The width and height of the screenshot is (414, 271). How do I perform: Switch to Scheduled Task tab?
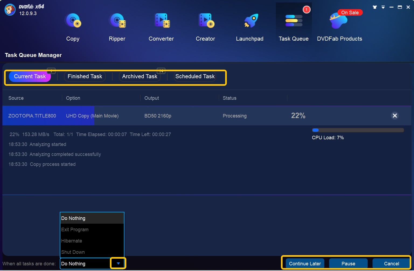195,76
